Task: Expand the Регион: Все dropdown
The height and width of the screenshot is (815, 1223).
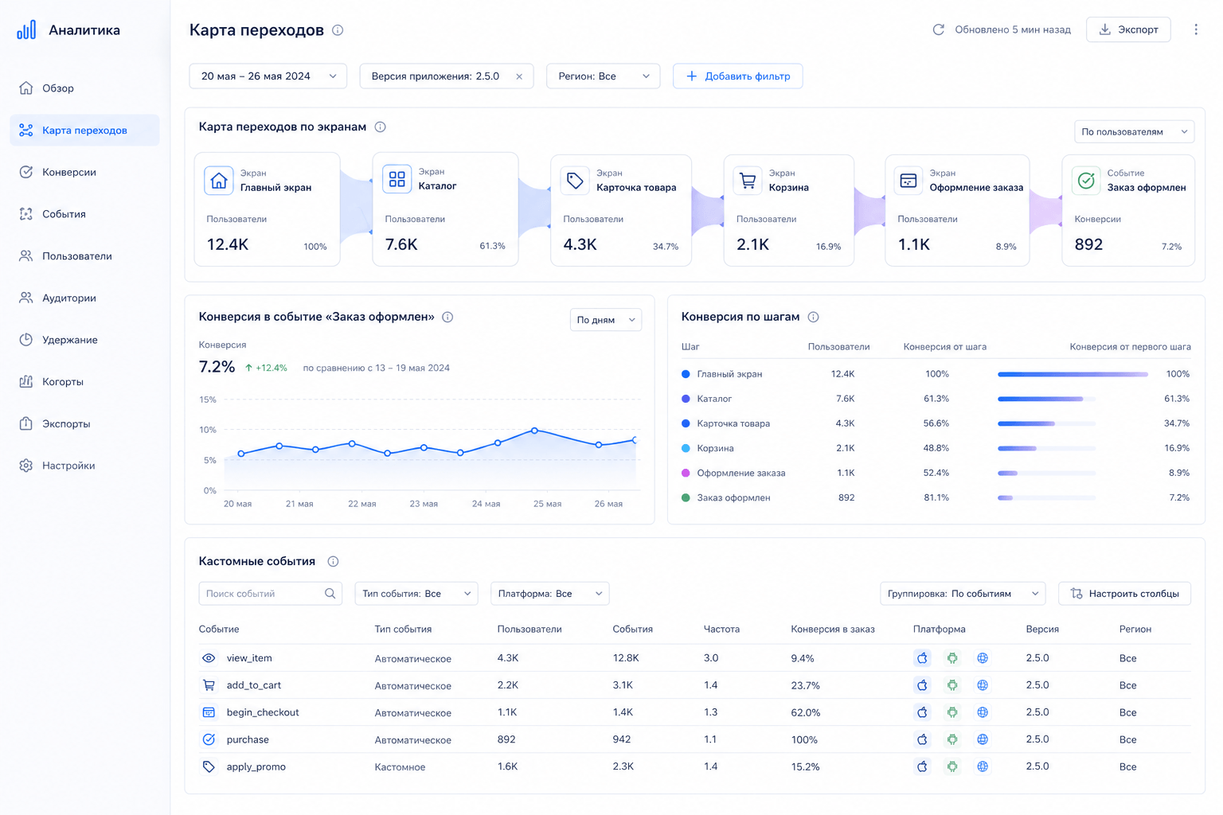Action: click(x=603, y=76)
